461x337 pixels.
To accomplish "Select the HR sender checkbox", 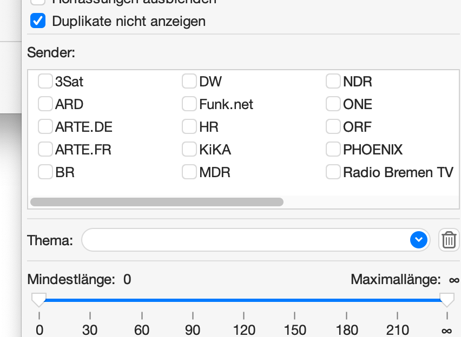I will [x=189, y=126].
